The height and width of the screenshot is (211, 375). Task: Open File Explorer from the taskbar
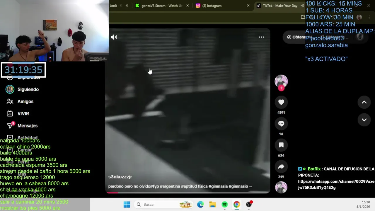[x=212, y=205]
